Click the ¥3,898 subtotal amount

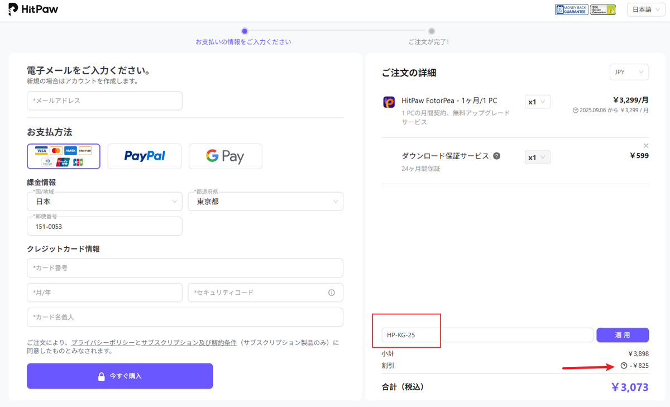click(x=638, y=353)
